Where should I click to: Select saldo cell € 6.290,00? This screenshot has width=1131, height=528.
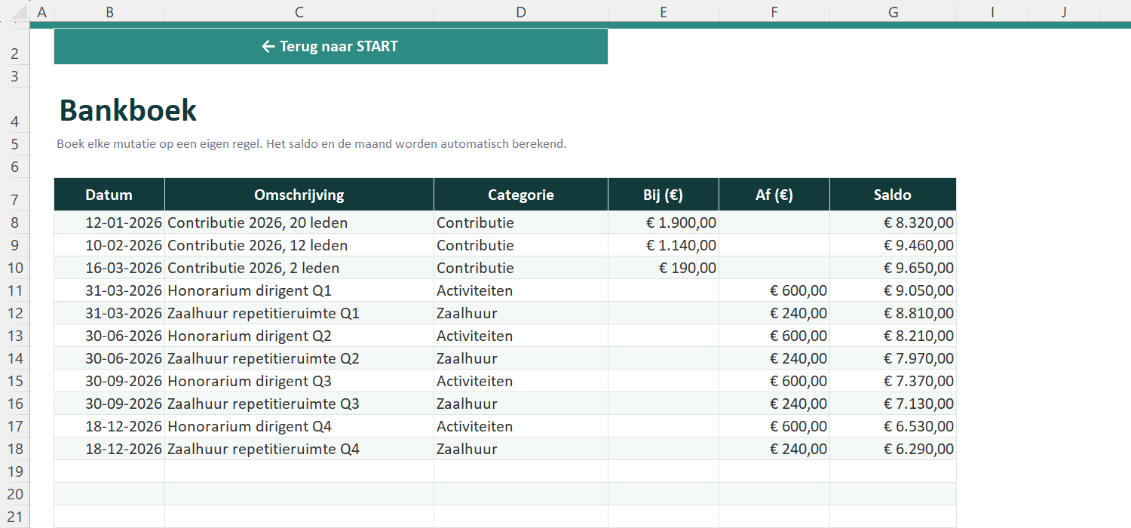pyautogui.click(x=893, y=449)
